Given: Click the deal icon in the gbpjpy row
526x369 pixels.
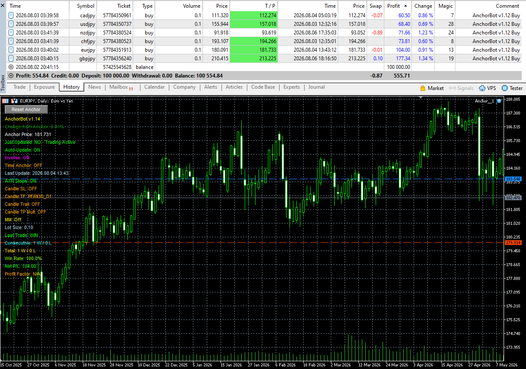Looking at the screenshot, I should (x=11, y=59).
